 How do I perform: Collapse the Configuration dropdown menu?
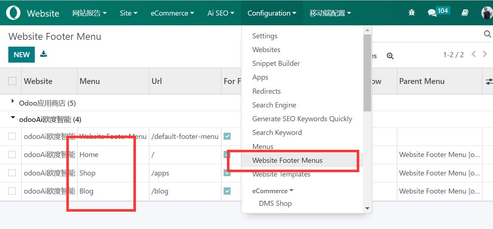click(272, 13)
